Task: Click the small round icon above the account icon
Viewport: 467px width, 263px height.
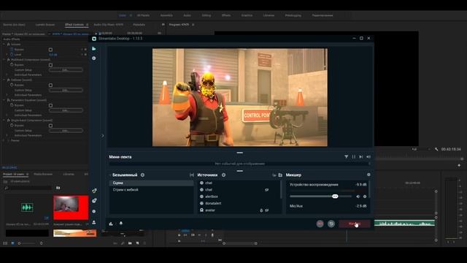Action: [x=94, y=211]
